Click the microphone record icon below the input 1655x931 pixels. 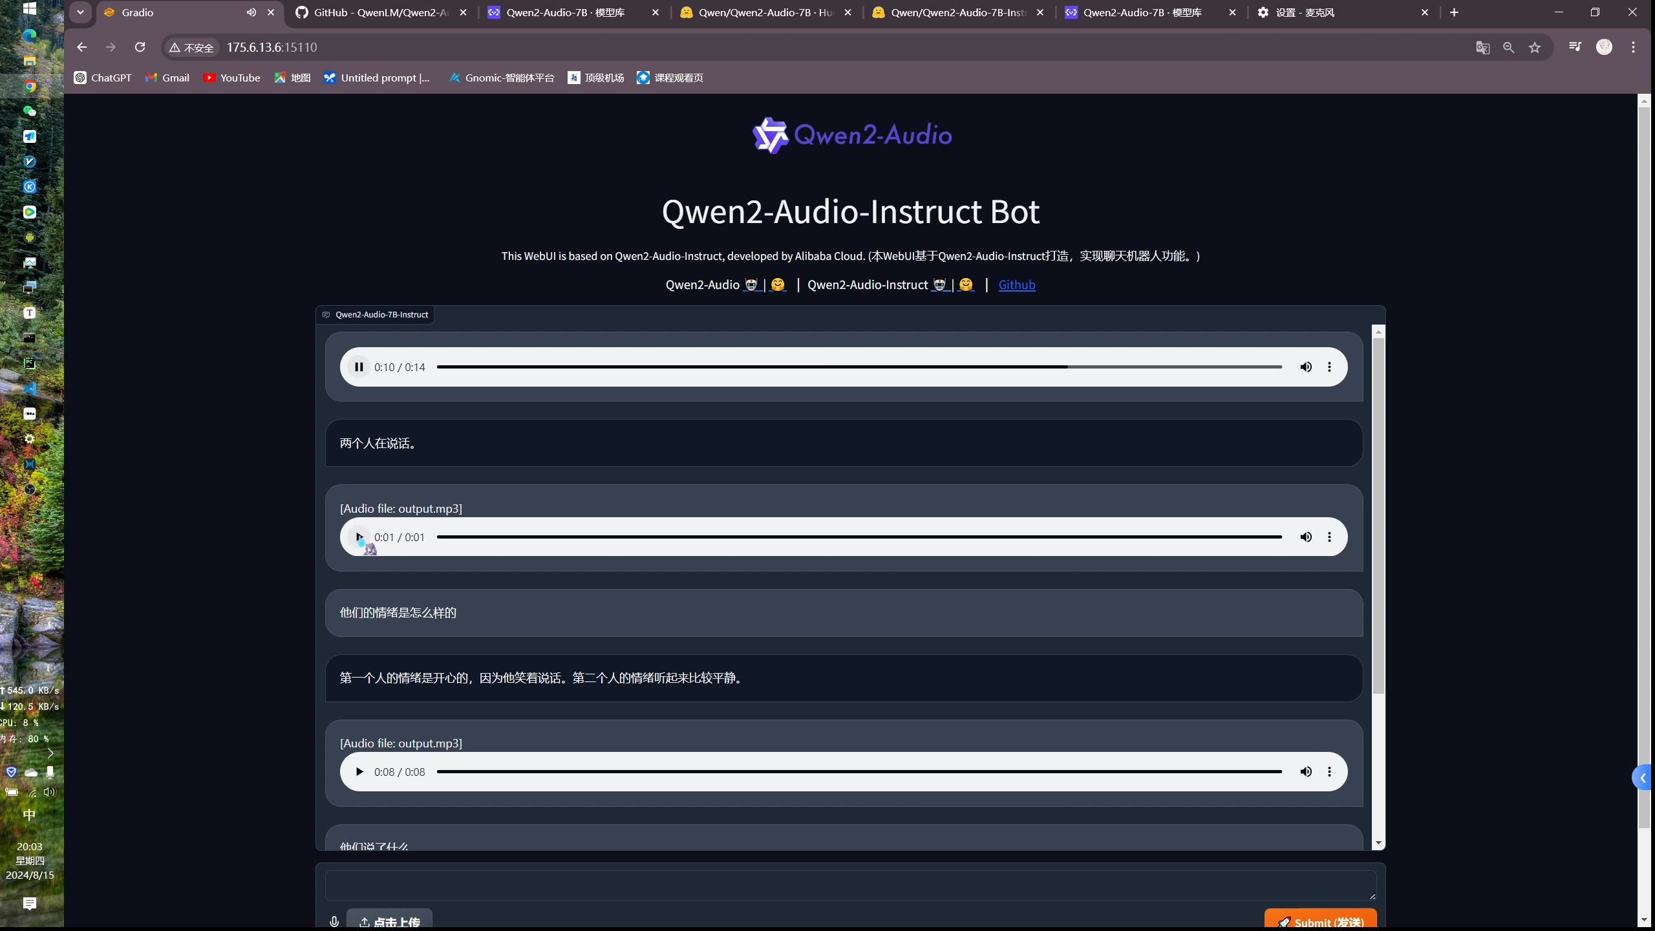pyautogui.click(x=334, y=922)
